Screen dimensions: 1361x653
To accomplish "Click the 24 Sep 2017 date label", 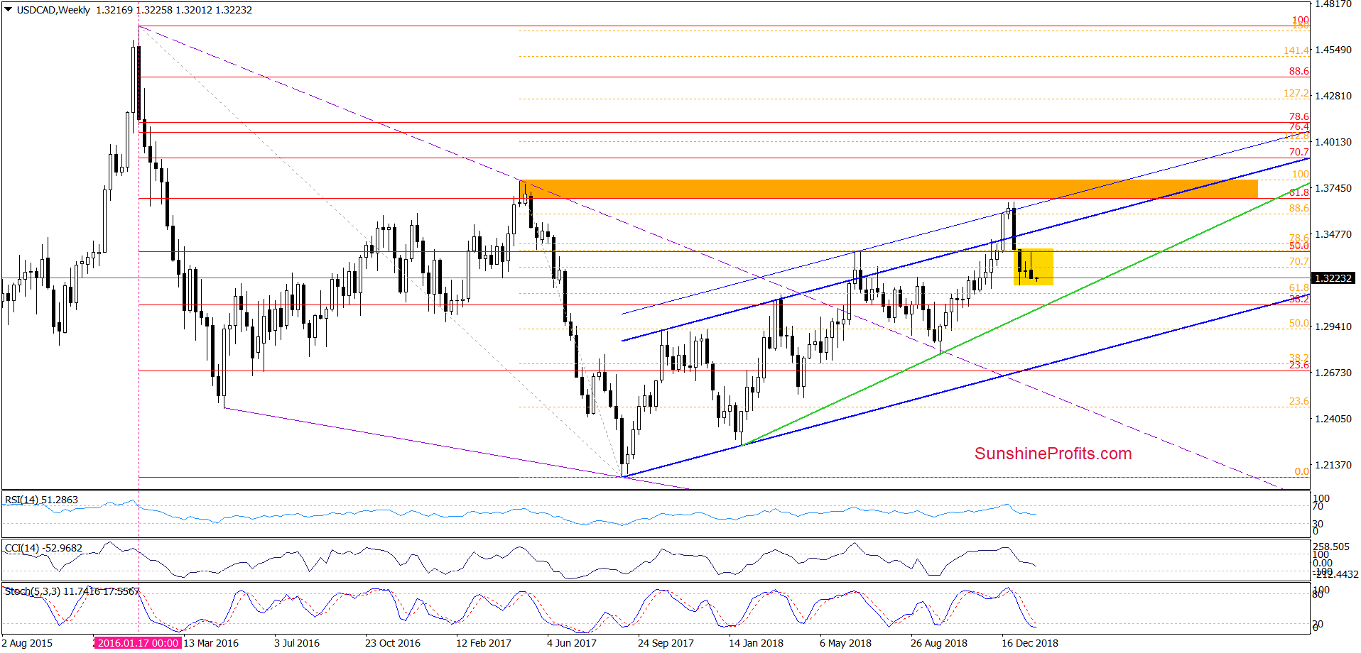I will pyautogui.click(x=666, y=643).
